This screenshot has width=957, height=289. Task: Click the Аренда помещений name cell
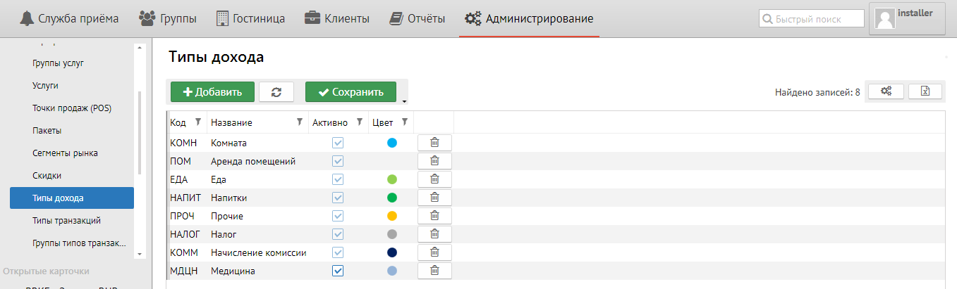pyautogui.click(x=258, y=161)
